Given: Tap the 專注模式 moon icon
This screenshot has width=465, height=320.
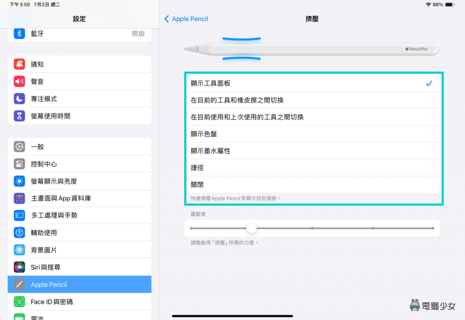Looking at the screenshot, I should coord(19,98).
